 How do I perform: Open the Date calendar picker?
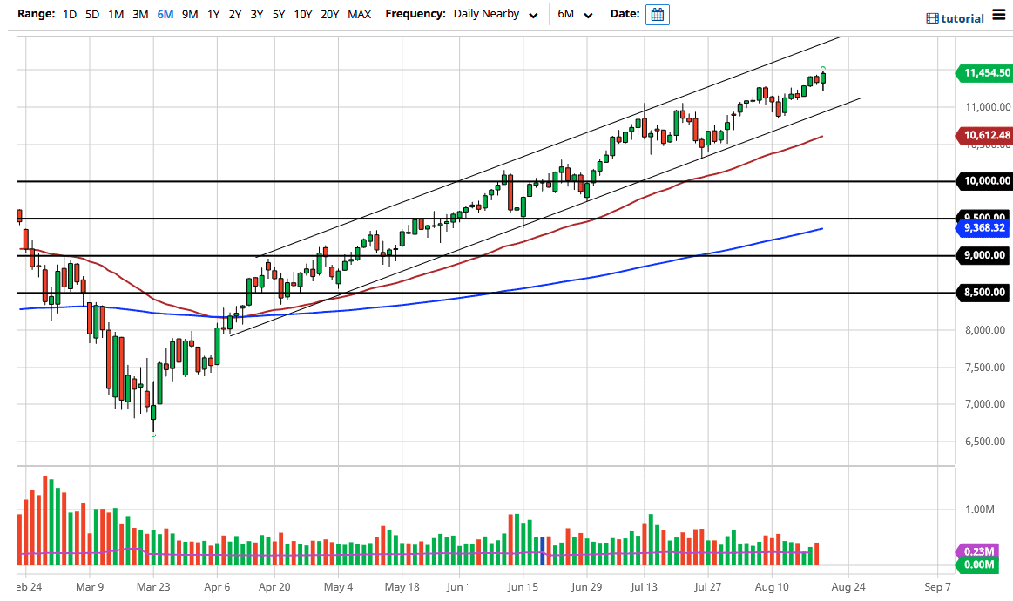658,15
